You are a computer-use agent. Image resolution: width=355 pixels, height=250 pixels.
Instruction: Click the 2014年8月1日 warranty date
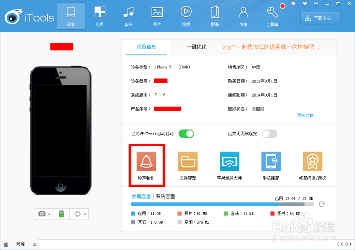click(x=264, y=95)
